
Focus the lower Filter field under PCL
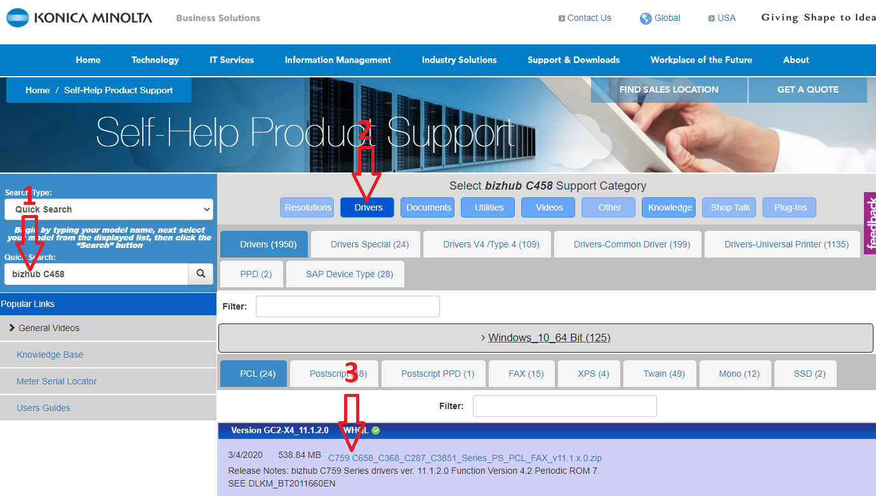[x=565, y=406]
